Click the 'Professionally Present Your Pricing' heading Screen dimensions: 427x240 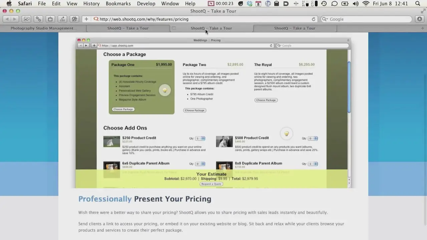pos(145,199)
